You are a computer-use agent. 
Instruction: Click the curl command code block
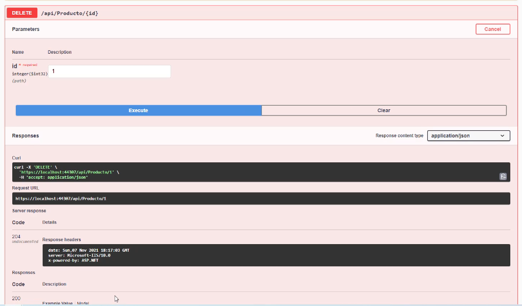click(x=261, y=172)
